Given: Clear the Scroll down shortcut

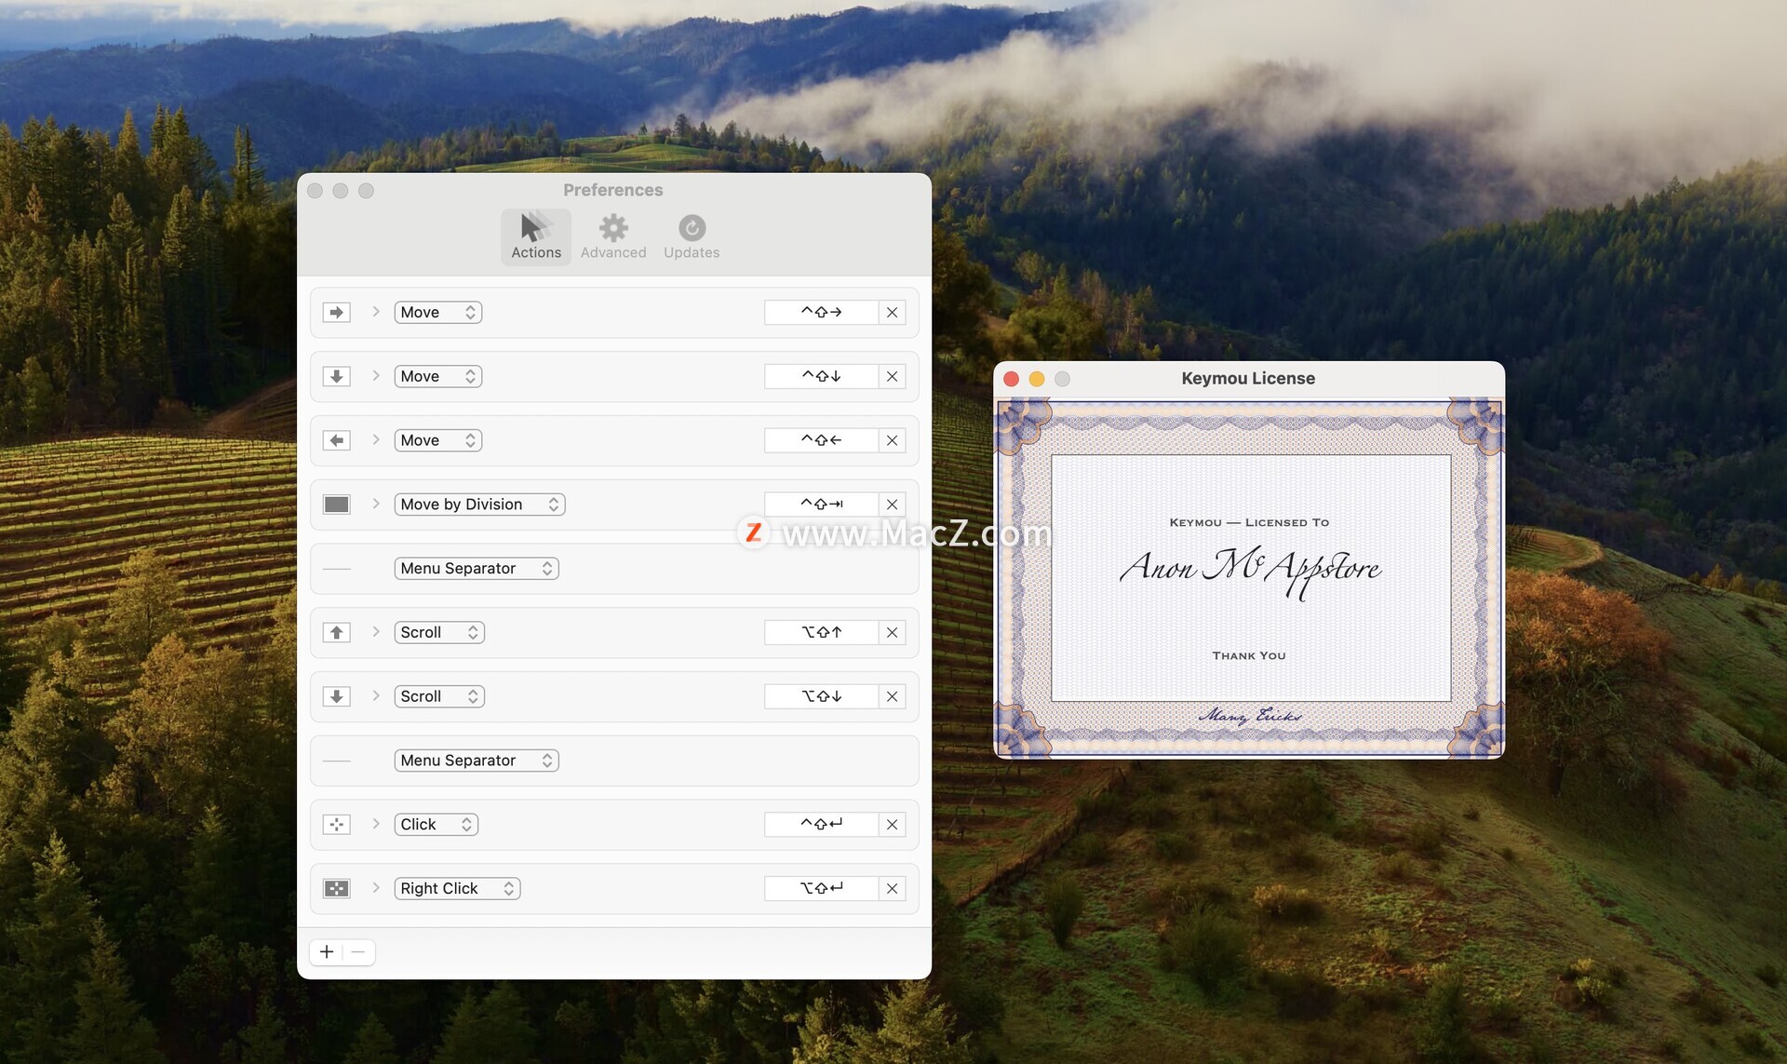Looking at the screenshot, I should tap(892, 696).
